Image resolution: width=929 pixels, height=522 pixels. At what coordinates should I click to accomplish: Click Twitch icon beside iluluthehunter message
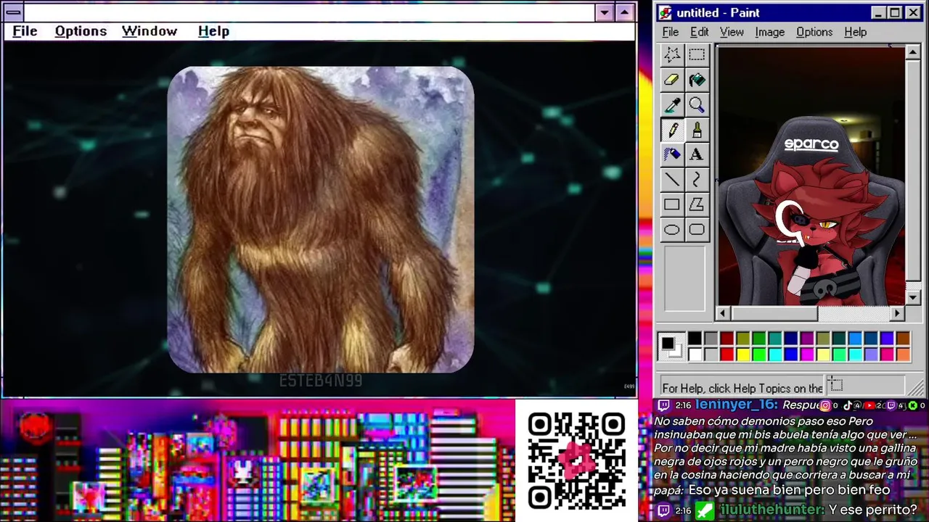pos(663,510)
